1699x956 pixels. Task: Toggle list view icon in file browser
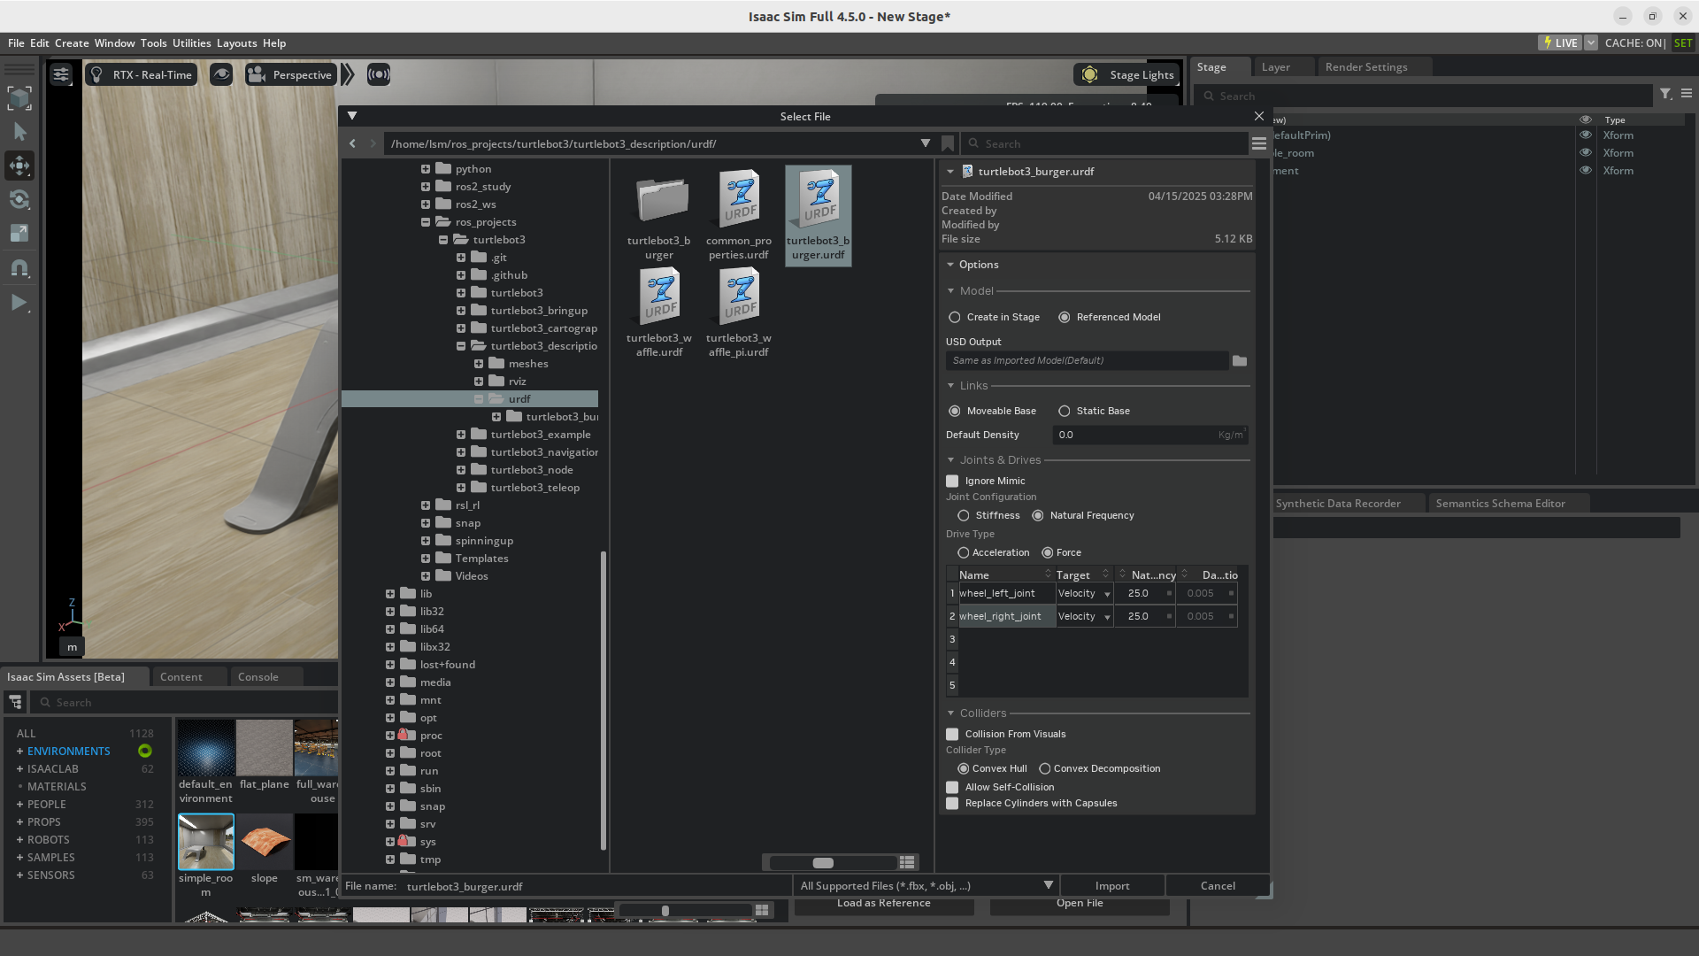tap(907, 862)
